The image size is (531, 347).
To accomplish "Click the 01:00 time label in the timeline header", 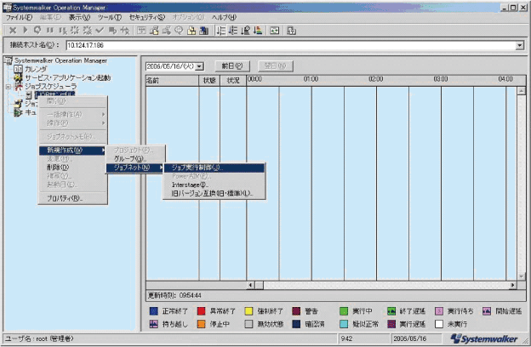I will pos(311,79).
